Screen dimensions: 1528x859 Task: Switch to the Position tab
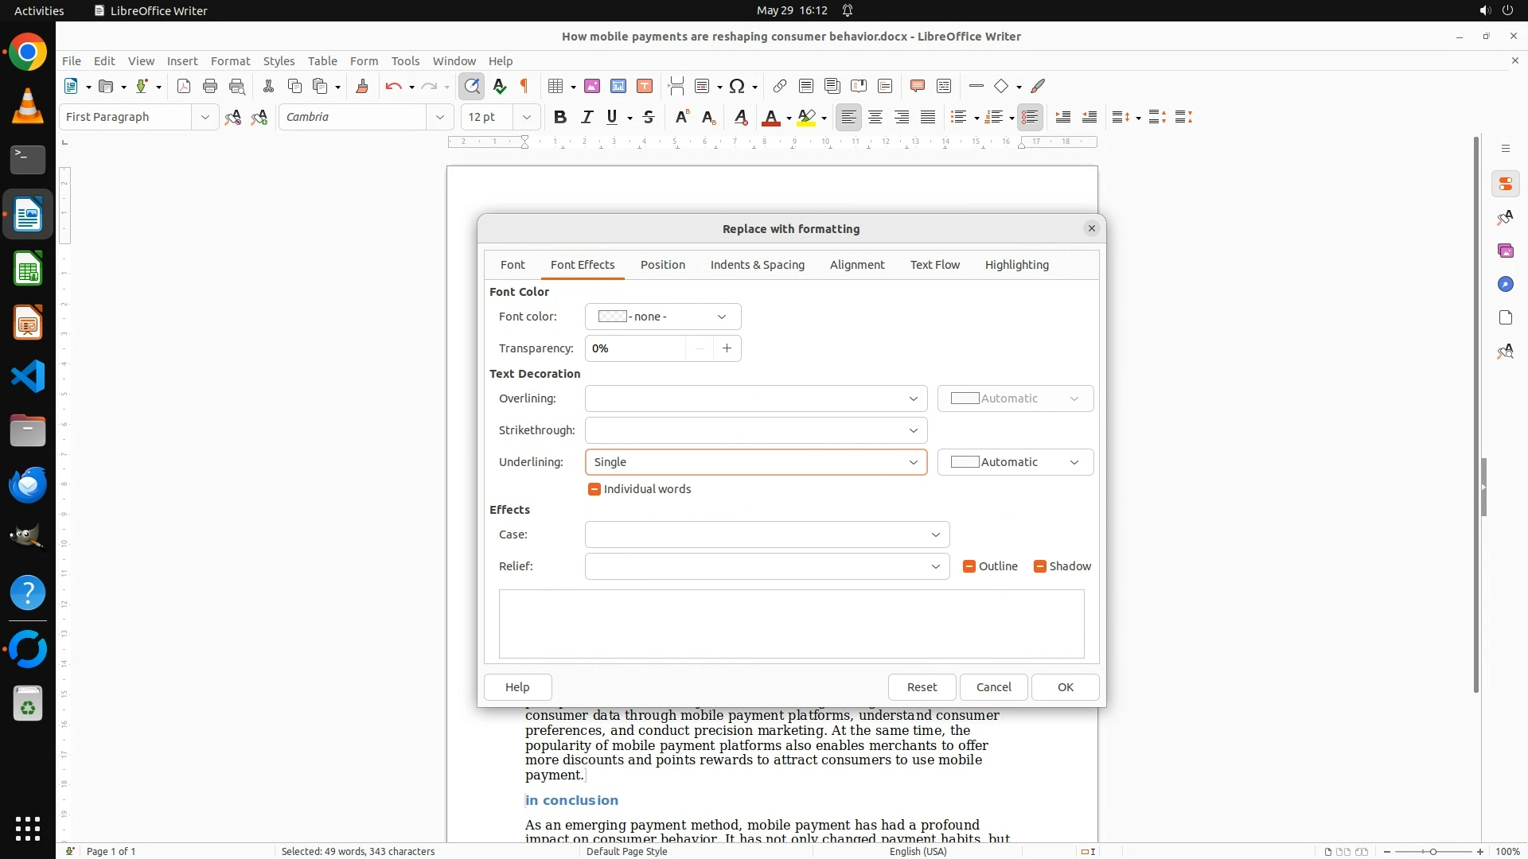662,265
